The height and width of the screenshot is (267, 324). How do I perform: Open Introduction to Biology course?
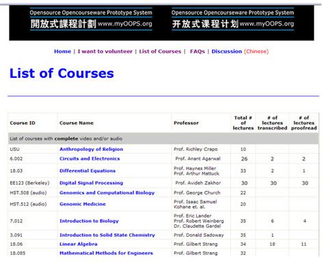(x=89, y=221)
